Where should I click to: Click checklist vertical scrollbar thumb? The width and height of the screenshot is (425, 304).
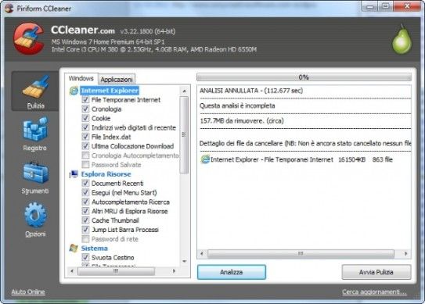click(184, 134)
